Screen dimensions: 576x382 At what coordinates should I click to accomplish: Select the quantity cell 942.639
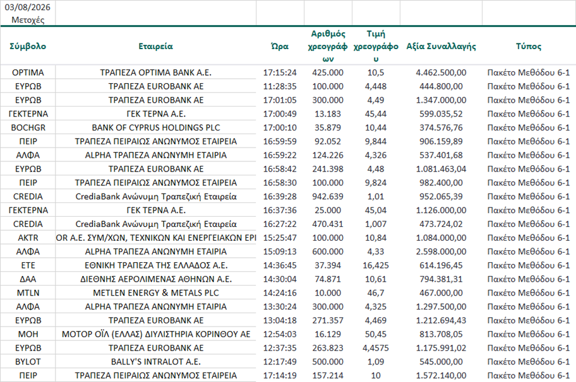(328, 197)
